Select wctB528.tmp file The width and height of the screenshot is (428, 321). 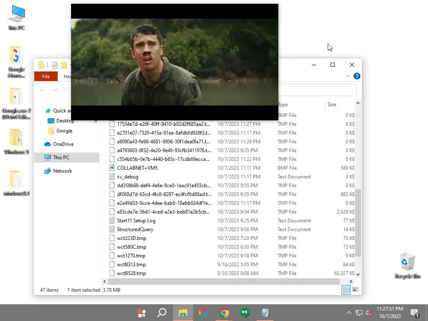[232, 273]
